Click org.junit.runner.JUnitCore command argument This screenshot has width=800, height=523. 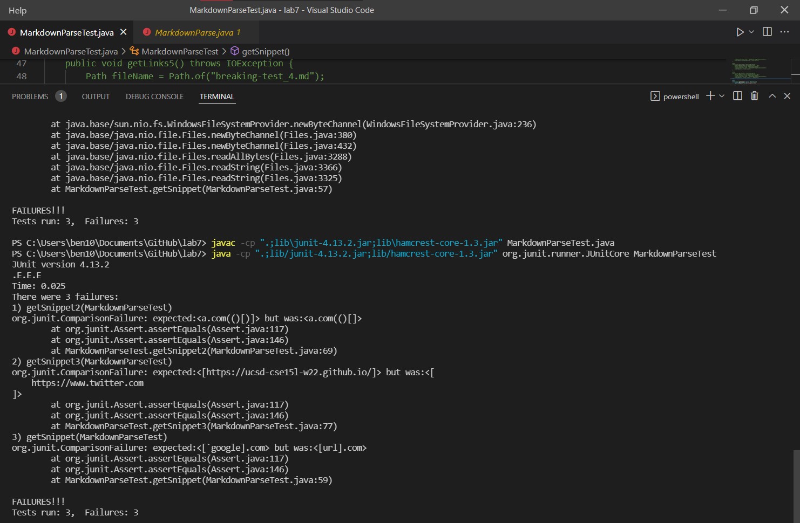point(566,253)
